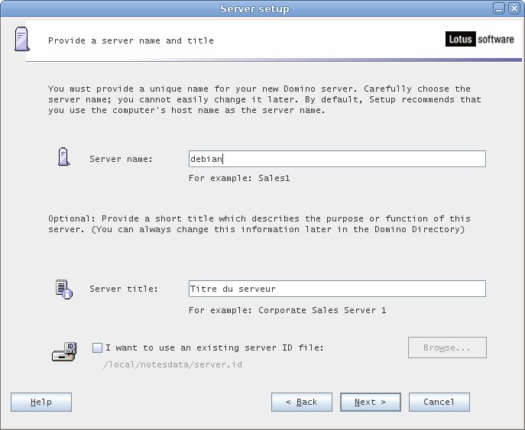525x430 pixels.
Task: Proceed with the Next button
Action: (370, 402)
